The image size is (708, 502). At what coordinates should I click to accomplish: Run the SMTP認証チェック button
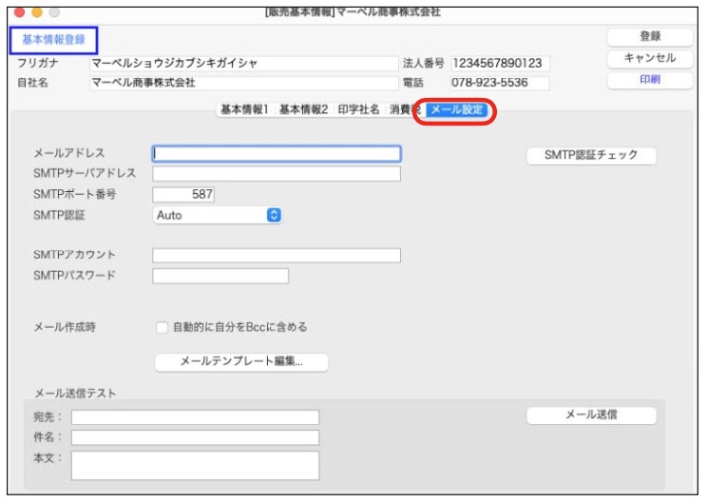[x=591, y=156]
